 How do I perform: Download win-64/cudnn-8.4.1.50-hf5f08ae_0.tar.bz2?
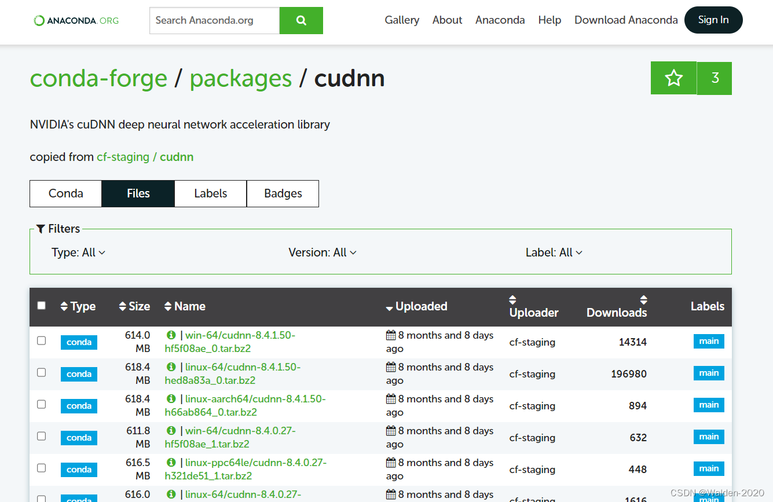(x=230, y=342)
